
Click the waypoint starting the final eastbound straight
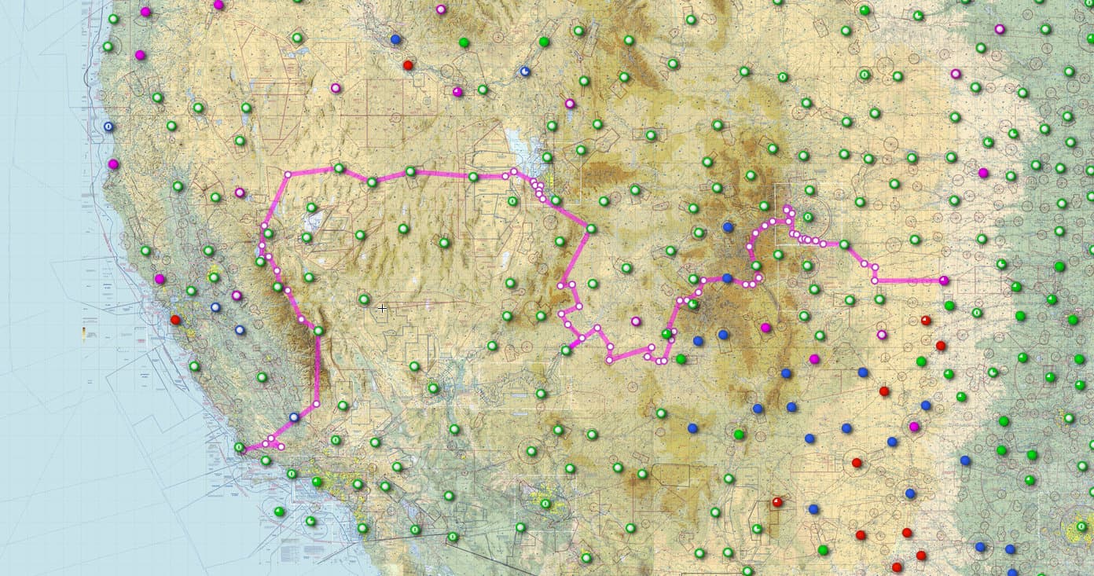875,281
